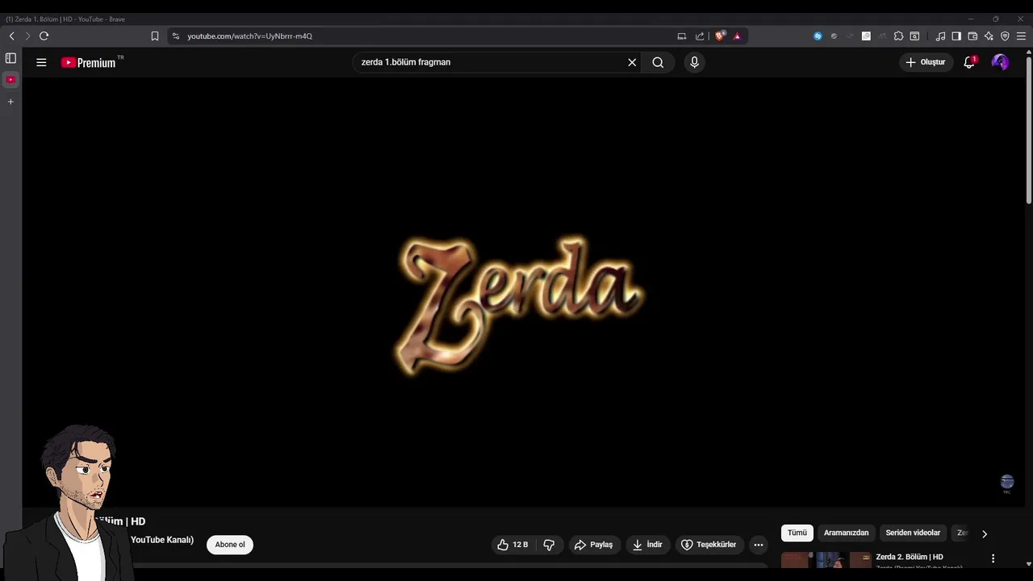
Task: Open the notifications bell
Action: coord(969,62)
